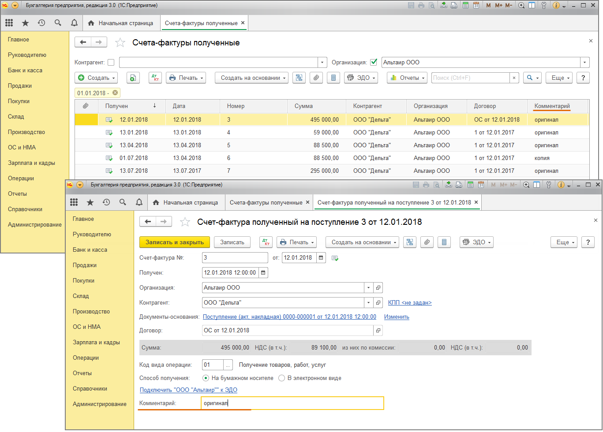The height and width of the screenshot is (432, 603).
Task: Open notifications bell in back window
Action: coord(74,23)
